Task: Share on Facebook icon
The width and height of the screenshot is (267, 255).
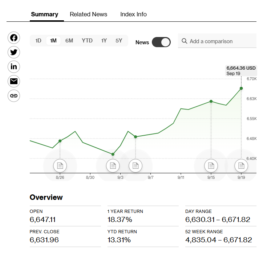Action: coord(14,38)
